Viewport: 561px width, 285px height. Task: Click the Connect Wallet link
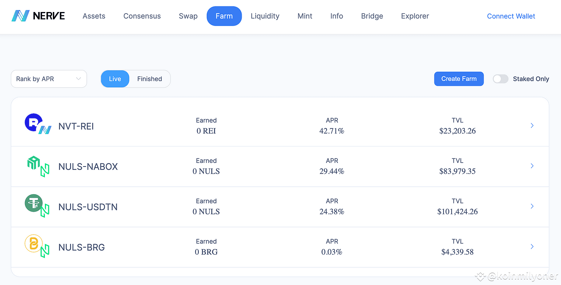511,16
